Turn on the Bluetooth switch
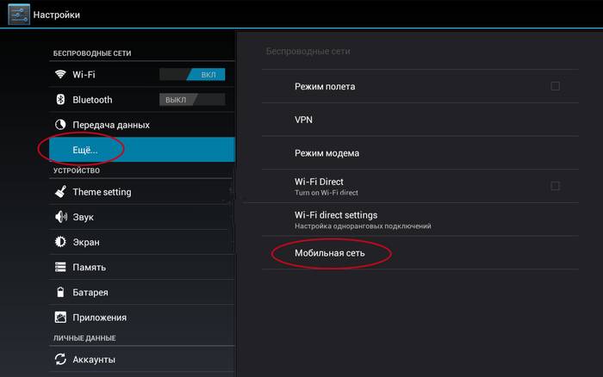 (192, 100)
